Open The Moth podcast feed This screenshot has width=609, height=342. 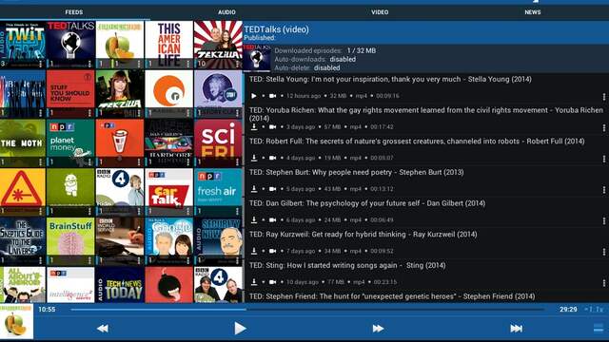23,142
